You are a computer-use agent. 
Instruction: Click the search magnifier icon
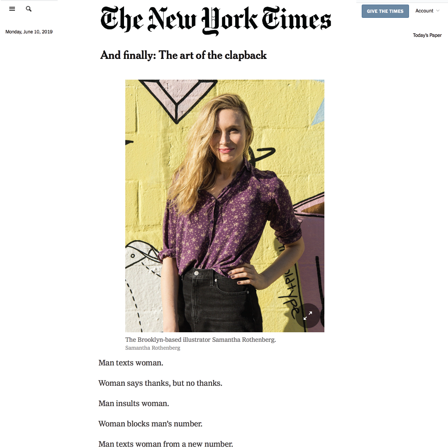point(29,9)
